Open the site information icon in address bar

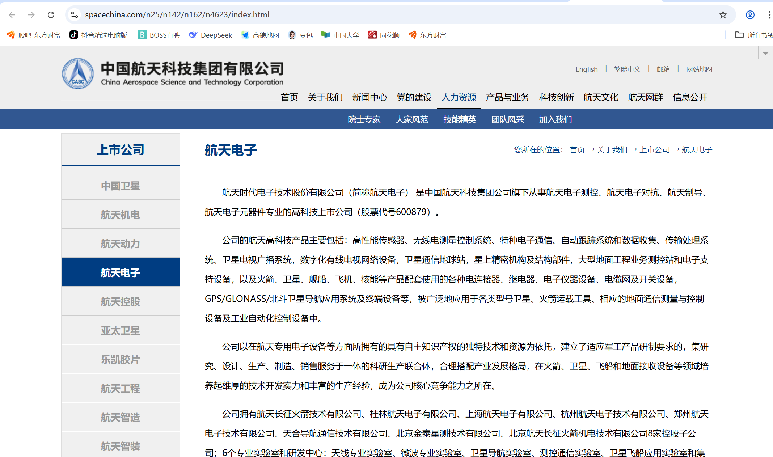point(75,15)
